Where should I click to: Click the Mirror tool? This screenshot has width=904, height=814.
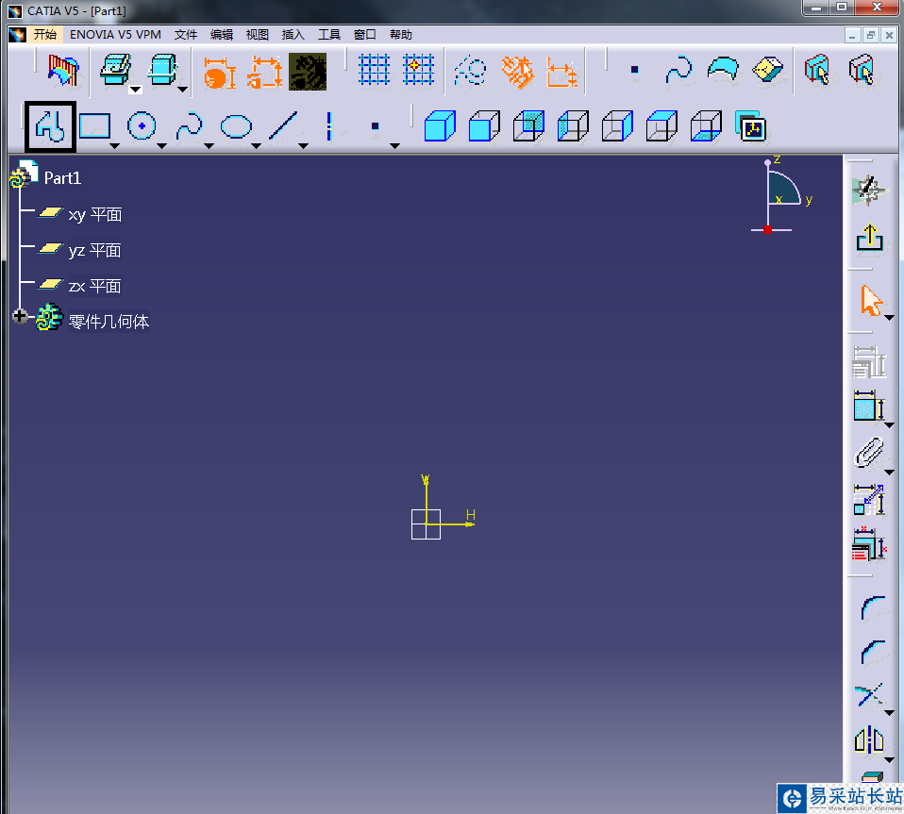(869, 739)
